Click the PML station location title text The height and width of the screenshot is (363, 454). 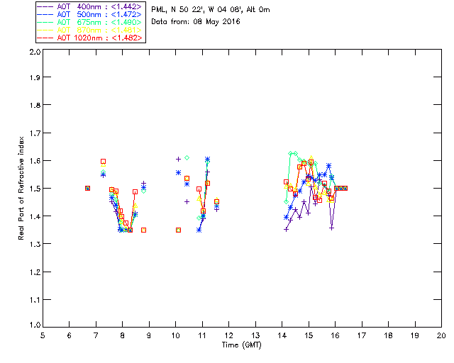pyautogui.click(x=211, y=10)
